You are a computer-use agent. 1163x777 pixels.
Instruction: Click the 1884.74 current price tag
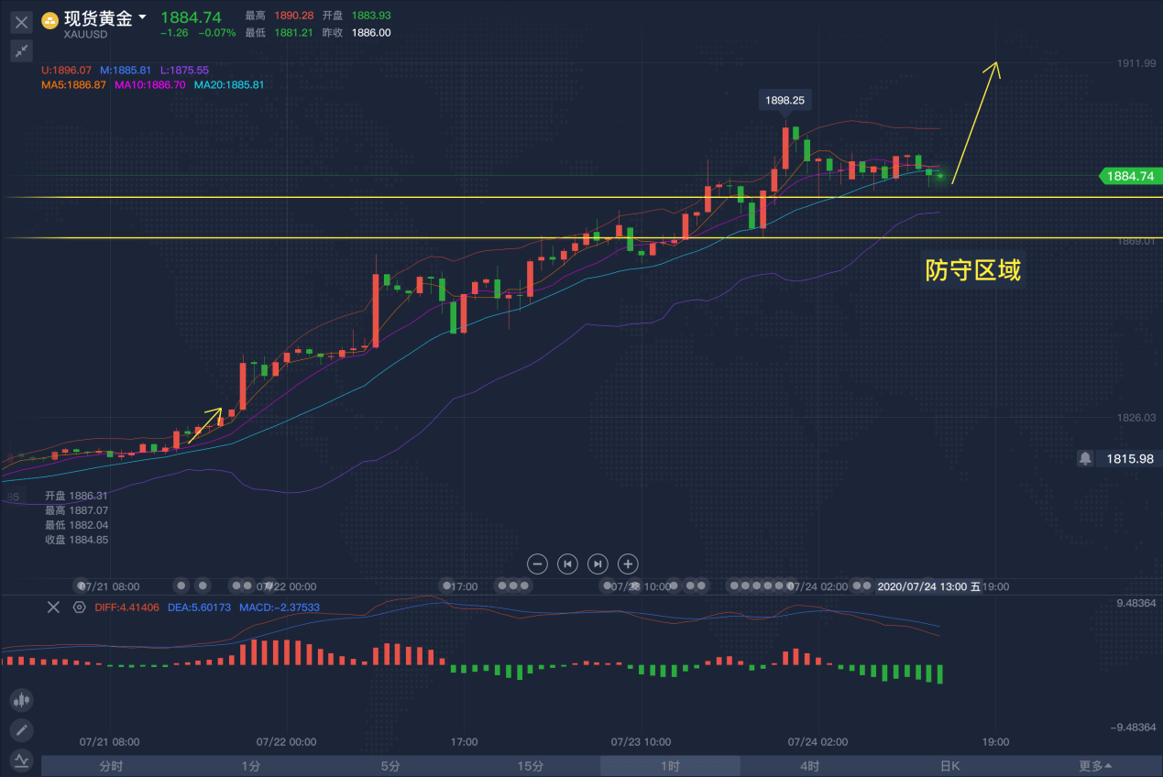1129,176
